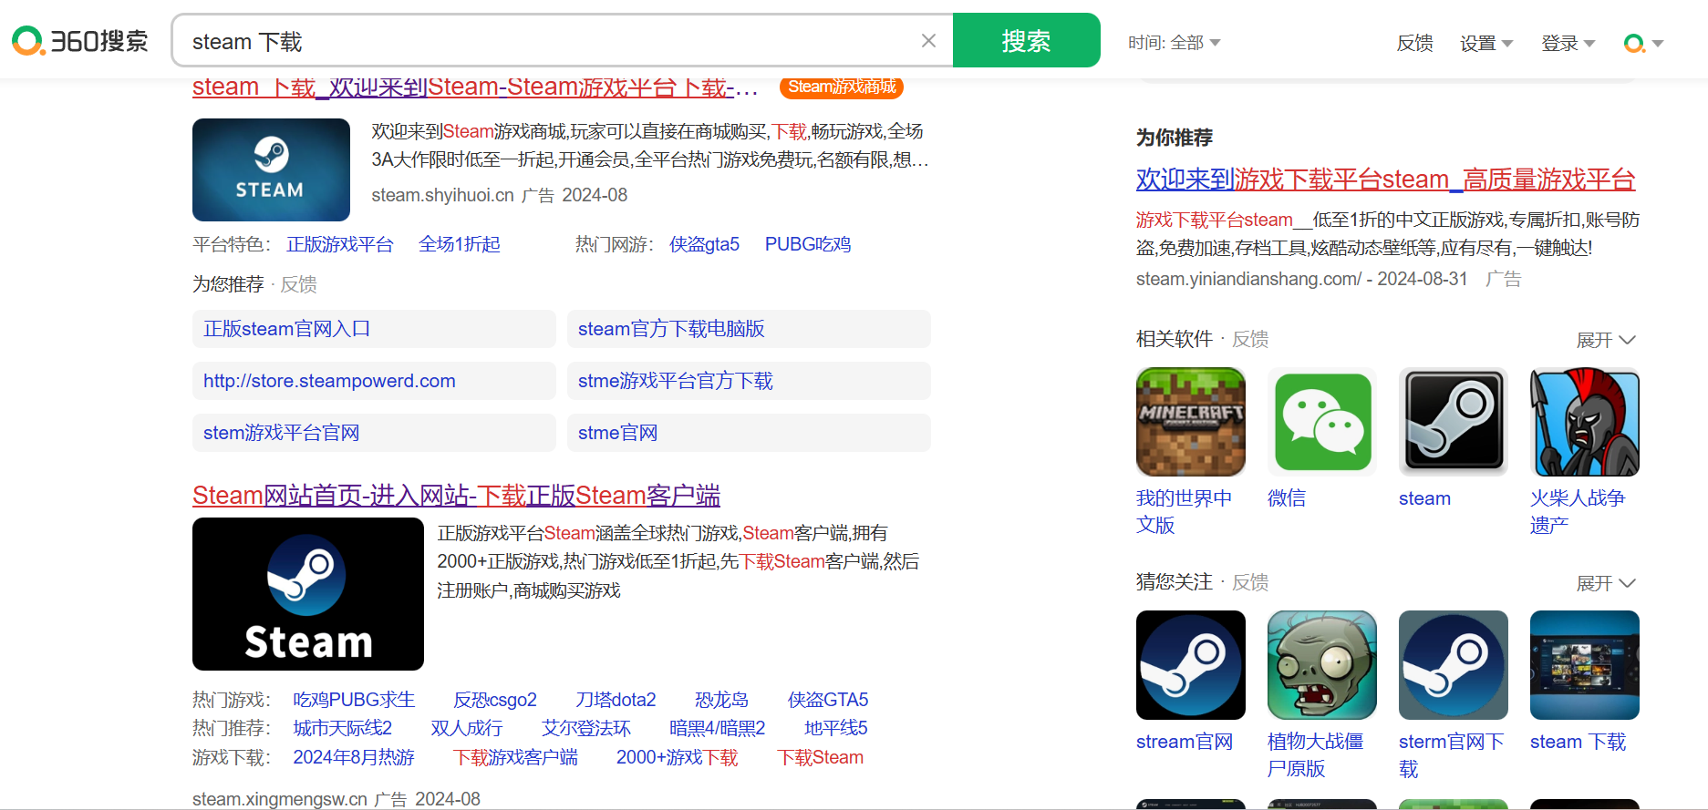Open the steam software icon in 相关软件
The width and height of the screenshot is (1708, 810).
[x=1453, y=422]
